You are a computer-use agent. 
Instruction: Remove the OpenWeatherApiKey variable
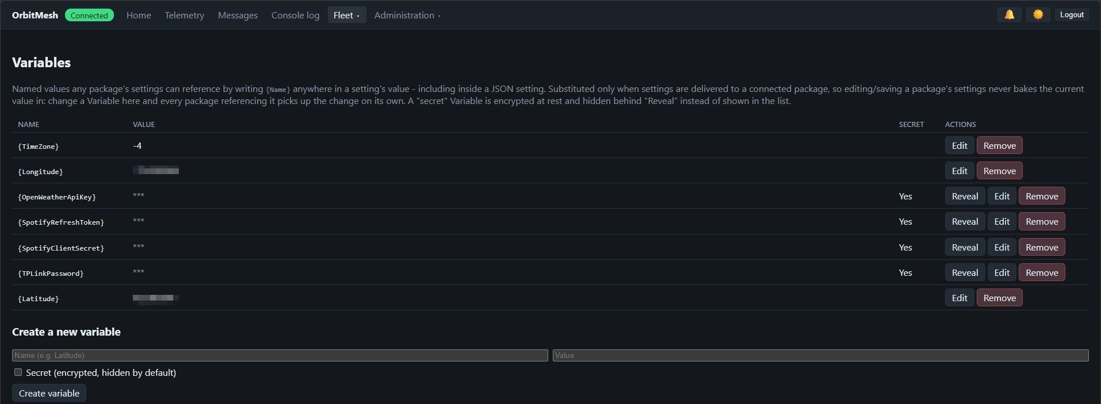(x=1042, y=196)
